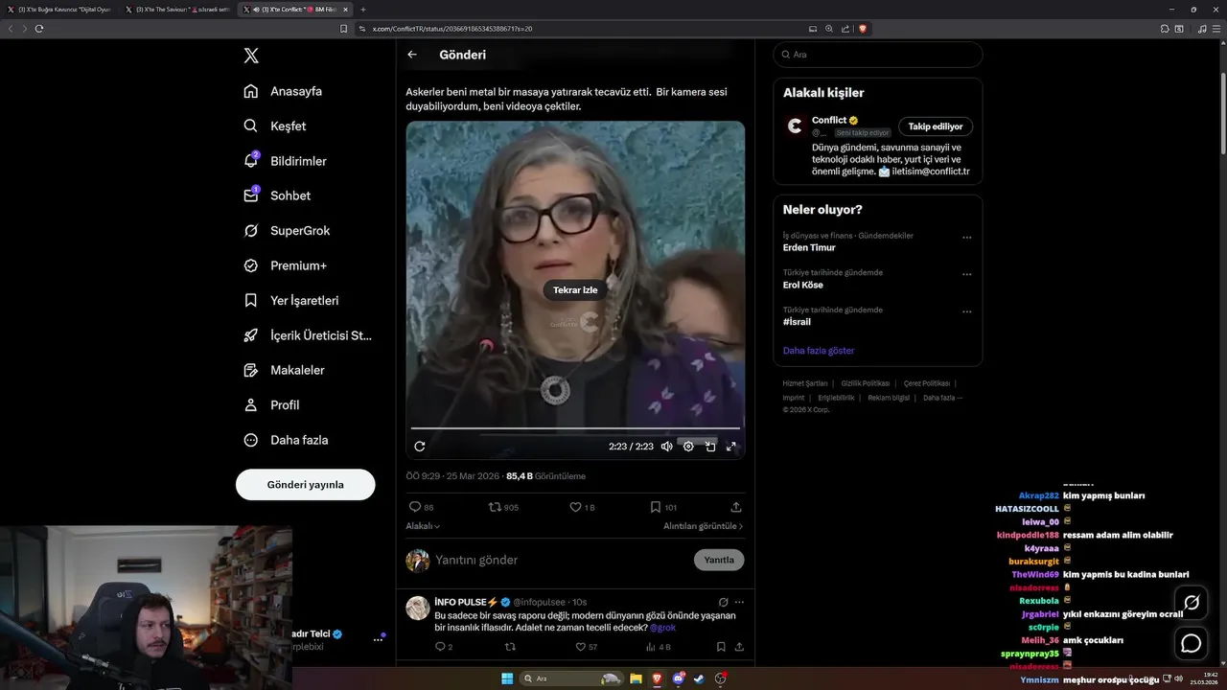Open Yer İşaretleri bookmarks
The height and width of the screenshot is (690, 1227).
[290, 300]
